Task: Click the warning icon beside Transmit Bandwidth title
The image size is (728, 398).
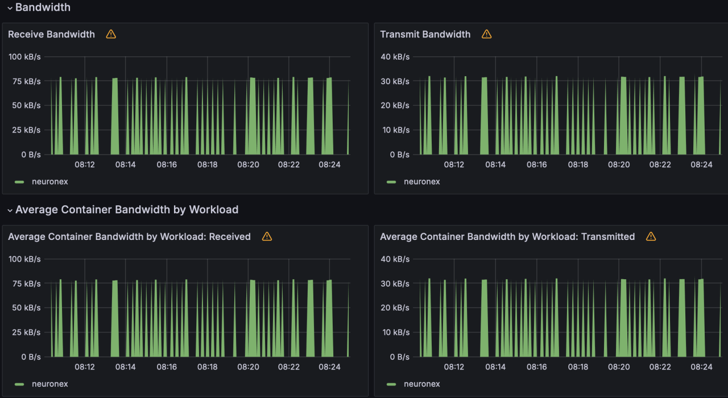Action: (x=486, y=34)
